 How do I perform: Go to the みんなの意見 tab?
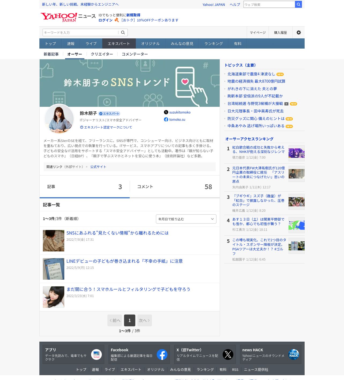click(x=182, y=43)
